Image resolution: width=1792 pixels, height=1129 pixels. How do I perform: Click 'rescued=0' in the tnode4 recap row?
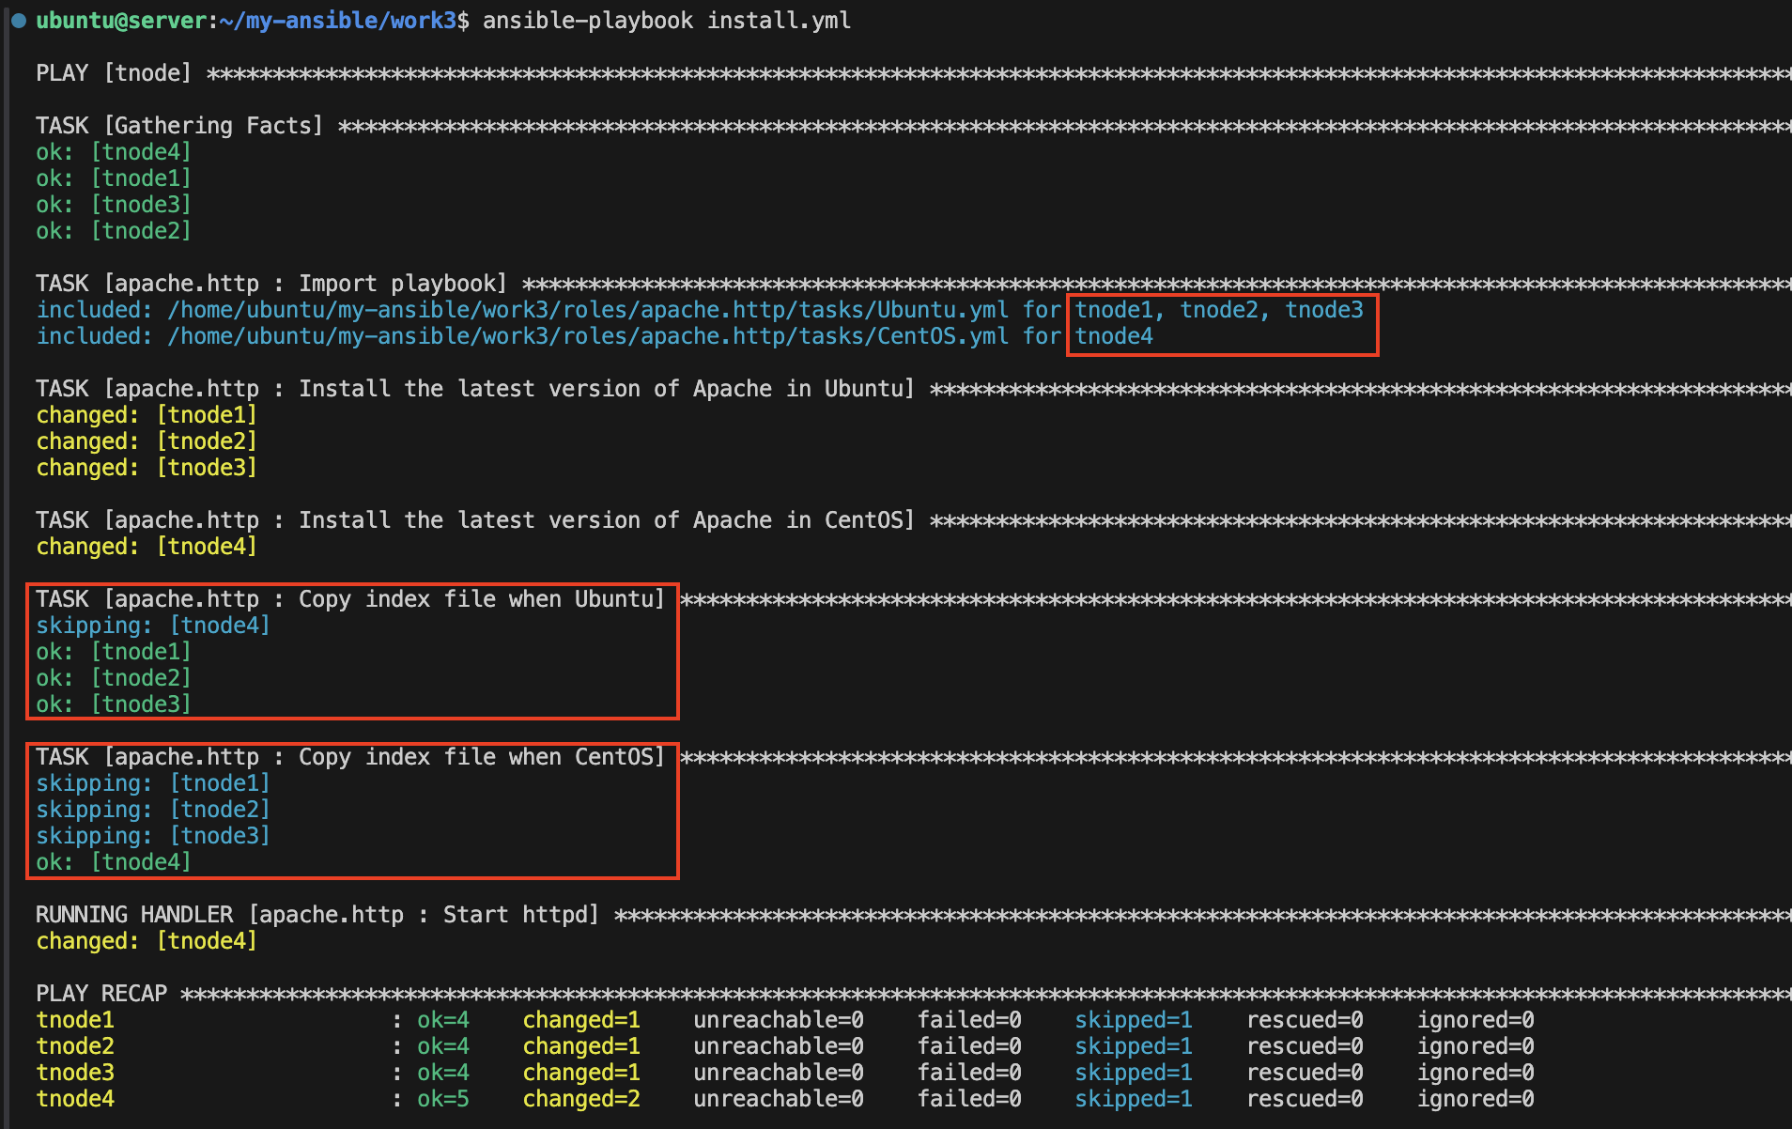tap(1305, 1099)
